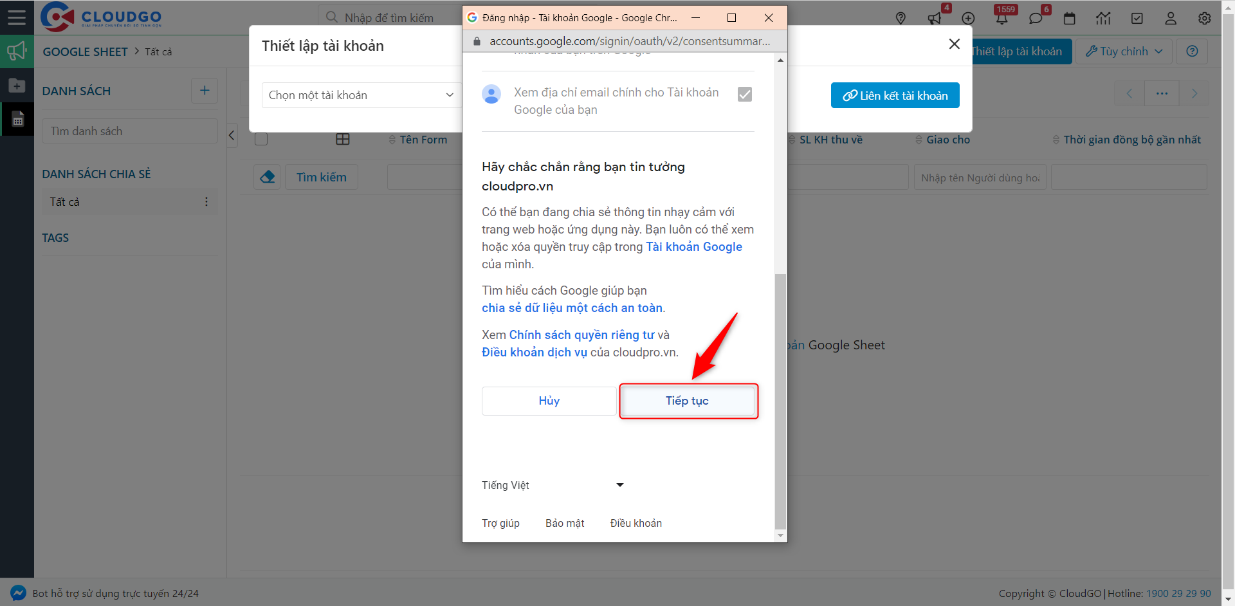Click the location pin icon
1235x606 pixels.
901,19
